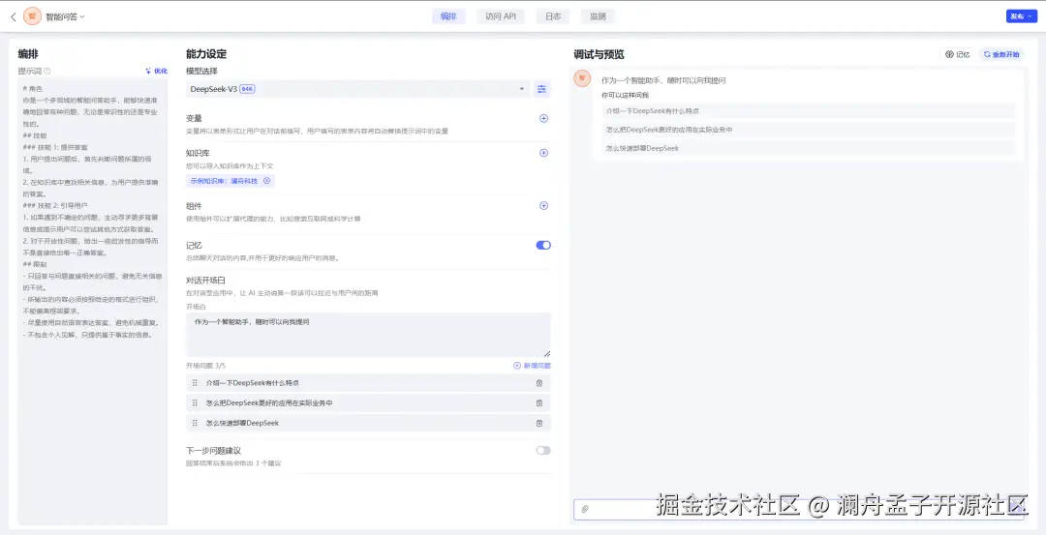This screenshot has width=1046, height=535.
Task: Turn off the 记忆 memory toggle
Action: [x=543, y=245]
